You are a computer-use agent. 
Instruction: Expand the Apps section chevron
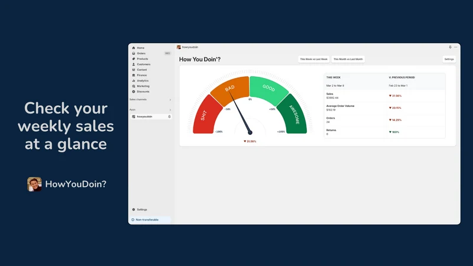pyautogui.click(x=170, y=110)
